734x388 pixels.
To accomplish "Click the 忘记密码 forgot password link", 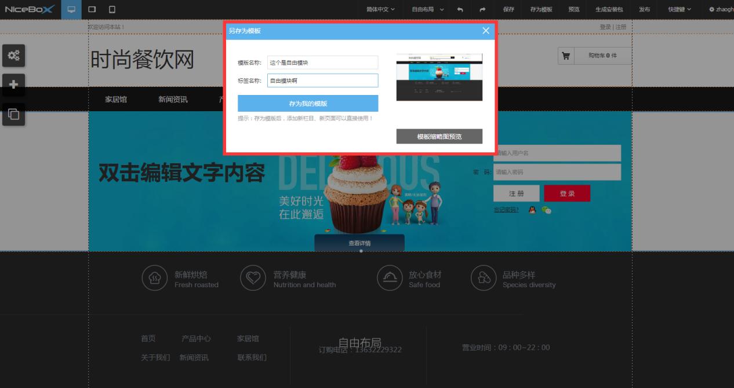I will click(x=505, y=210).
